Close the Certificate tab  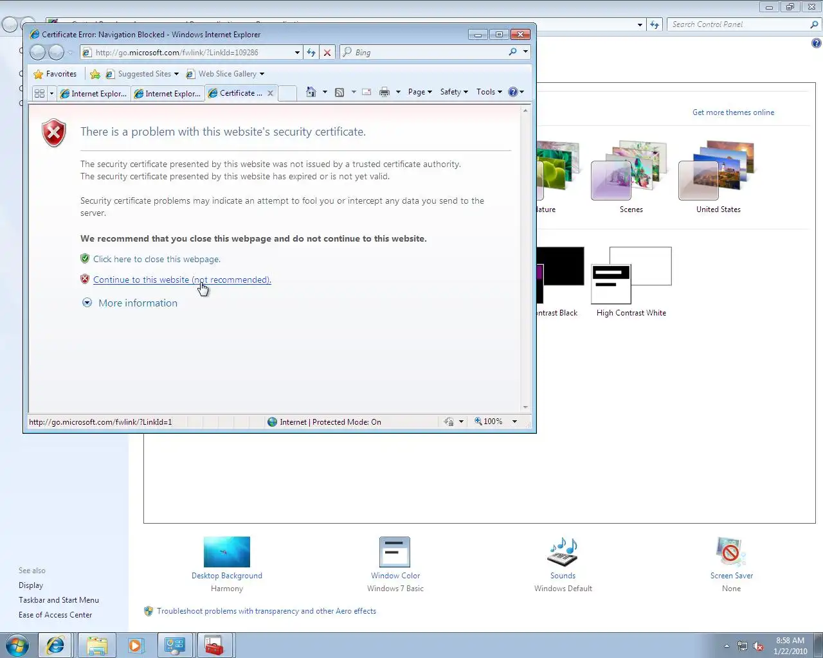[270, 93]
